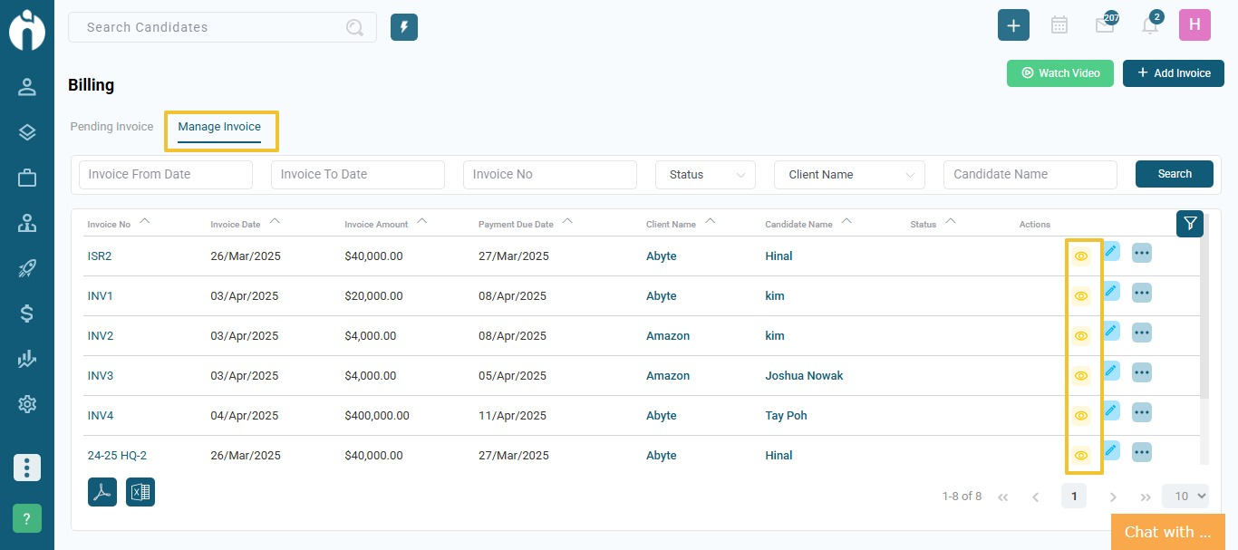Open the notifications bell

tap(1149, 25)
